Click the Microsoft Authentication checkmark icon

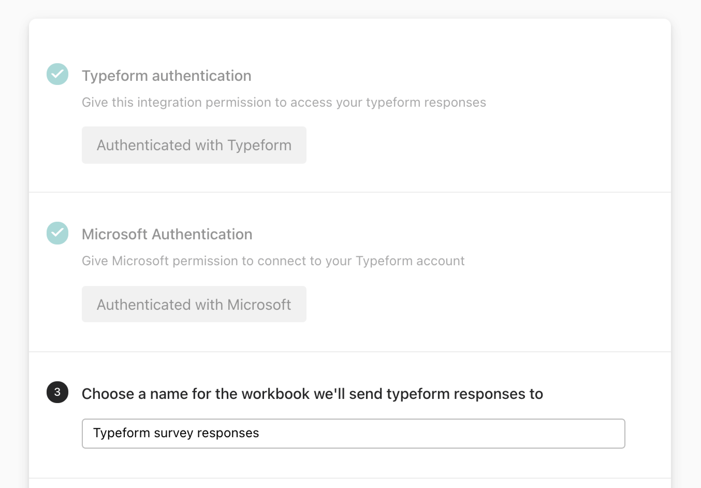[57, 233]
